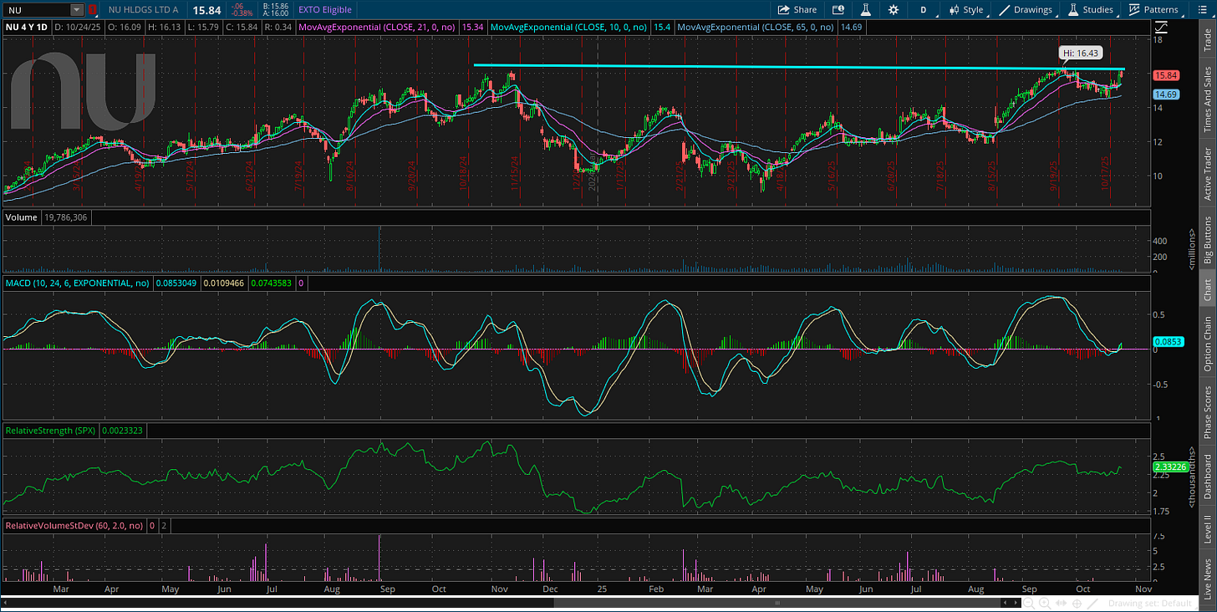Screen dimensions: 1217x612
Task: Click the RelativeStrength (SPX) label
Action: (x=51, y=431)
